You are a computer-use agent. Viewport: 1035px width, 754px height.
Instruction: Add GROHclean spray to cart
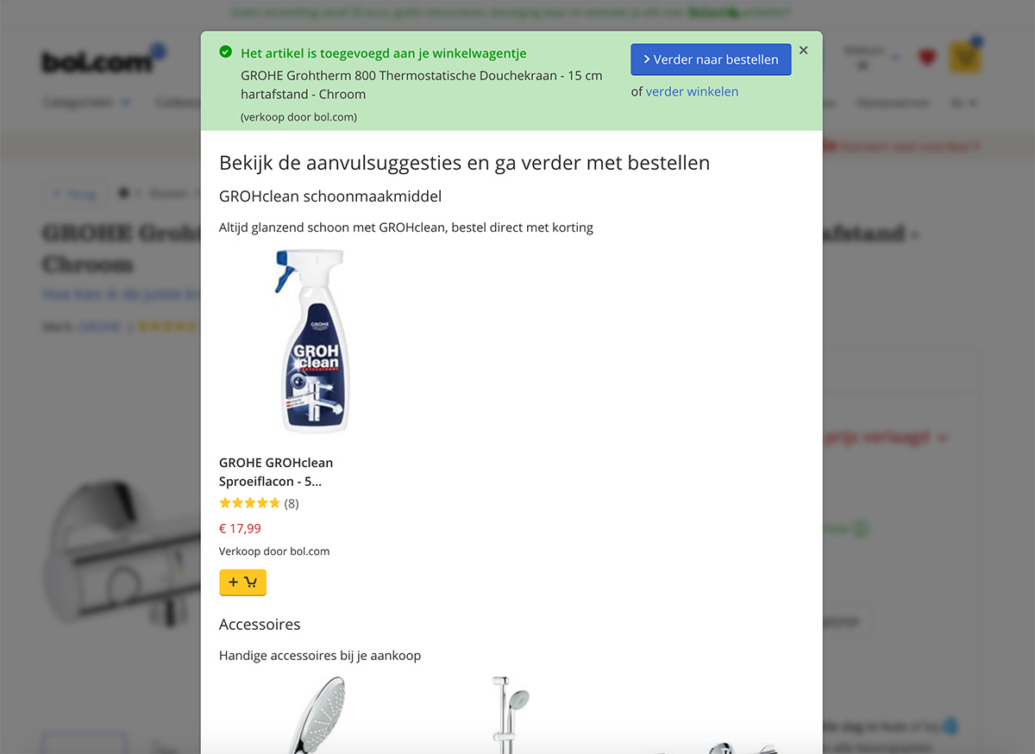[242, 583]
